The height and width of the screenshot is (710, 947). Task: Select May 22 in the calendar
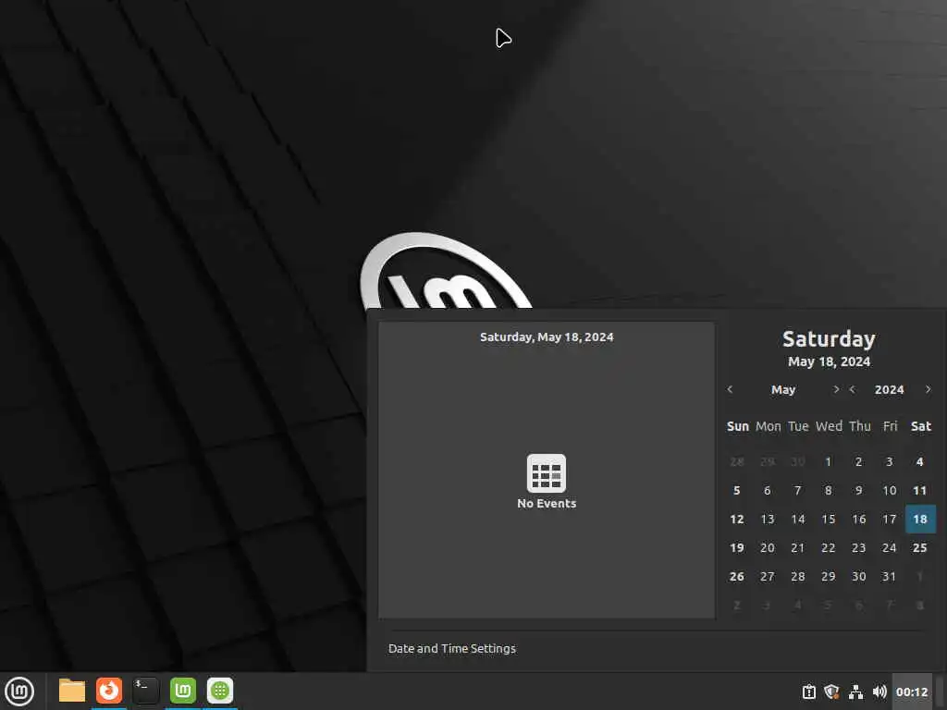coord(828,547)
